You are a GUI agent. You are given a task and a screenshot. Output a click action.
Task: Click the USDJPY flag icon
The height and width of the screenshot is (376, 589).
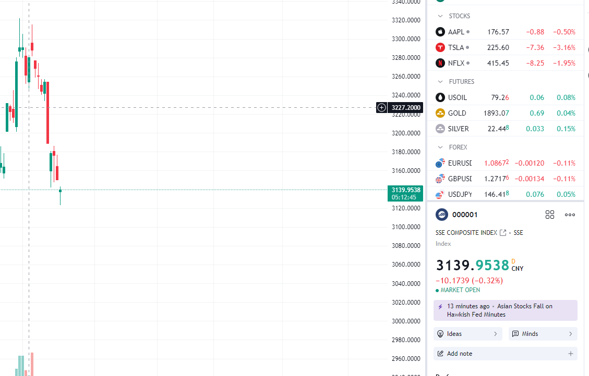click(x=440, y=194)
